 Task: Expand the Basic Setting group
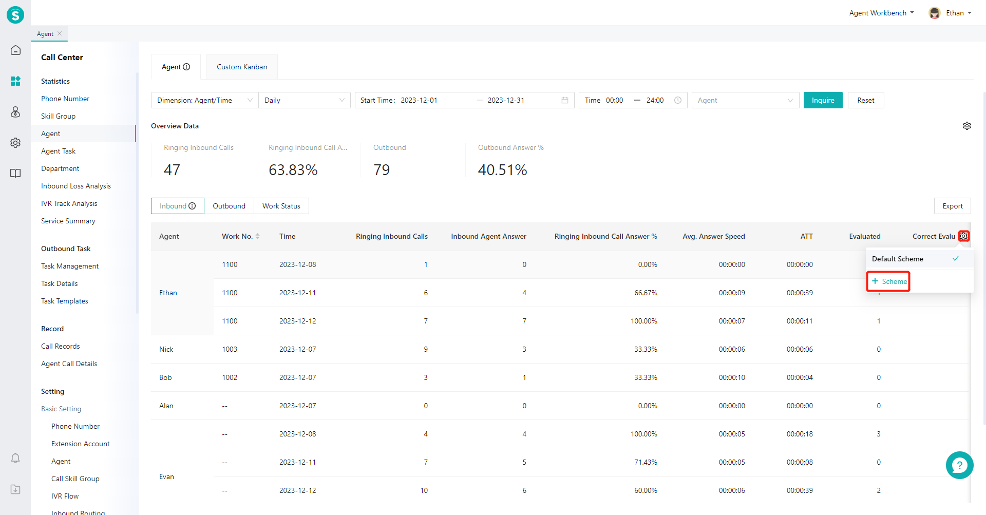61,409
